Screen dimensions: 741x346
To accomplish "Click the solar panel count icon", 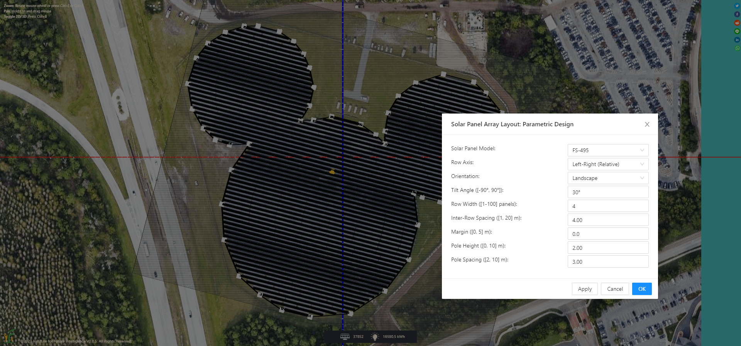I will coord(345,337).
